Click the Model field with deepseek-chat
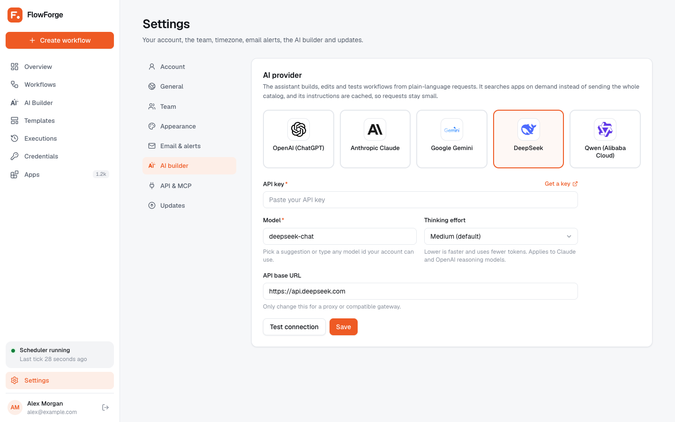This screenshot has height=422, width=675. click(x=340, y=236)
